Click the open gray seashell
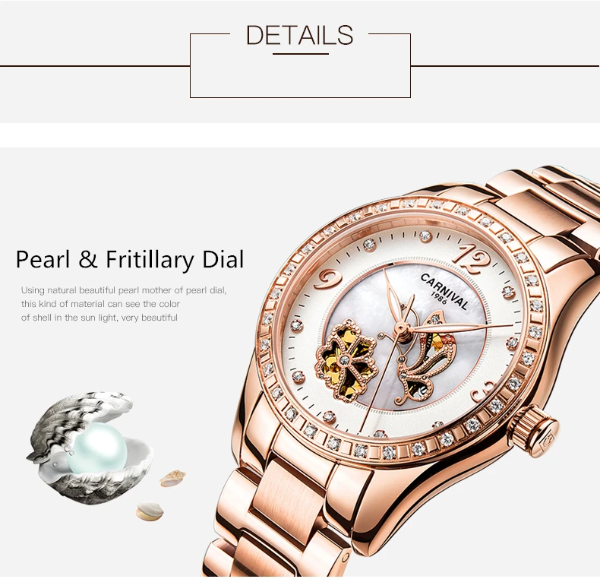The height and width of the screenshot is (579, 600). [x=90, y=447]
